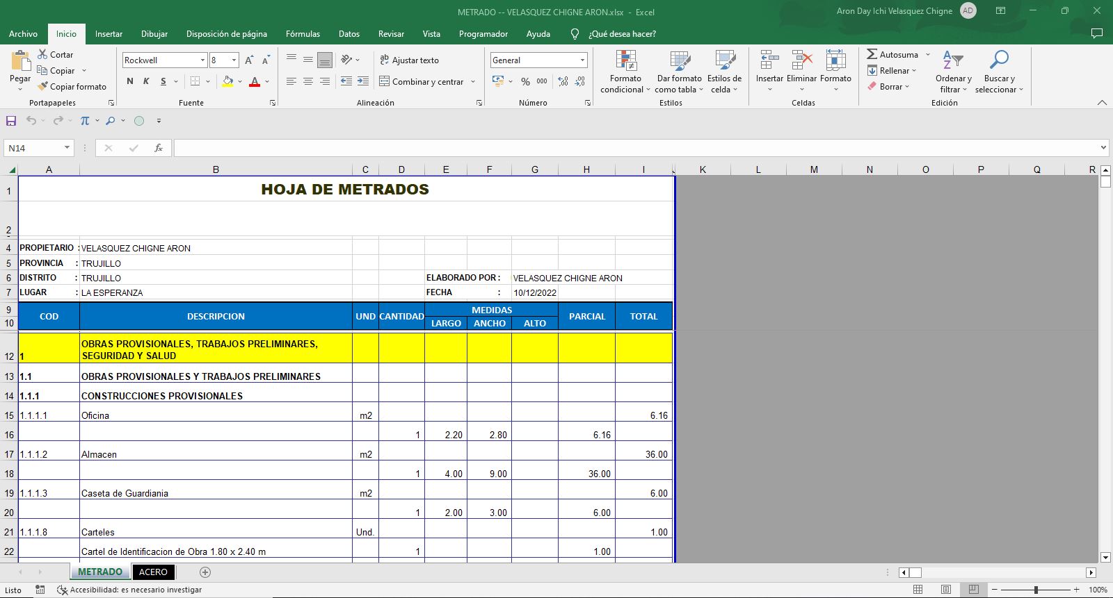Toggle bottom vertical alignment
This screenshot has width=1113, height=598.
pos(324,60)
